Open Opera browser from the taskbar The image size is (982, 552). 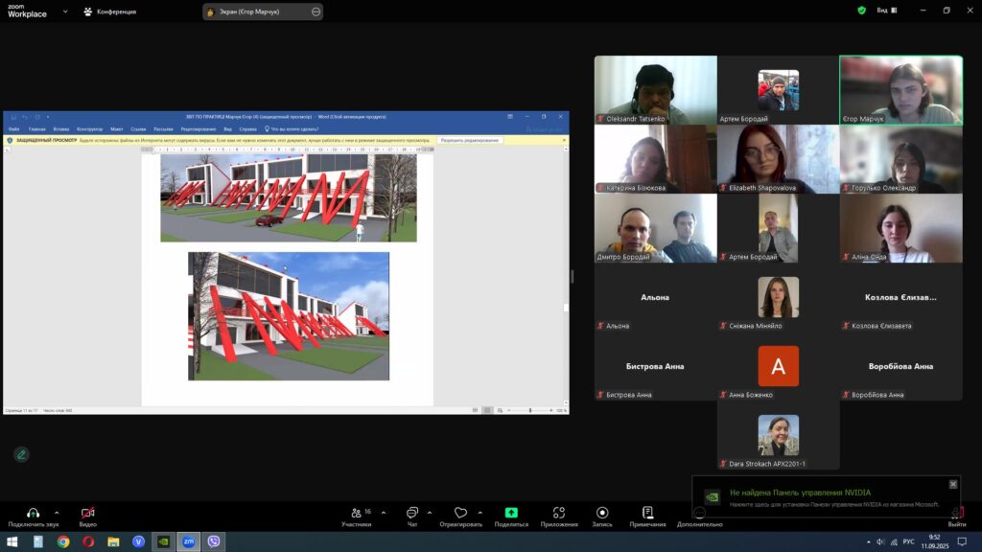[x=88, y=541]
